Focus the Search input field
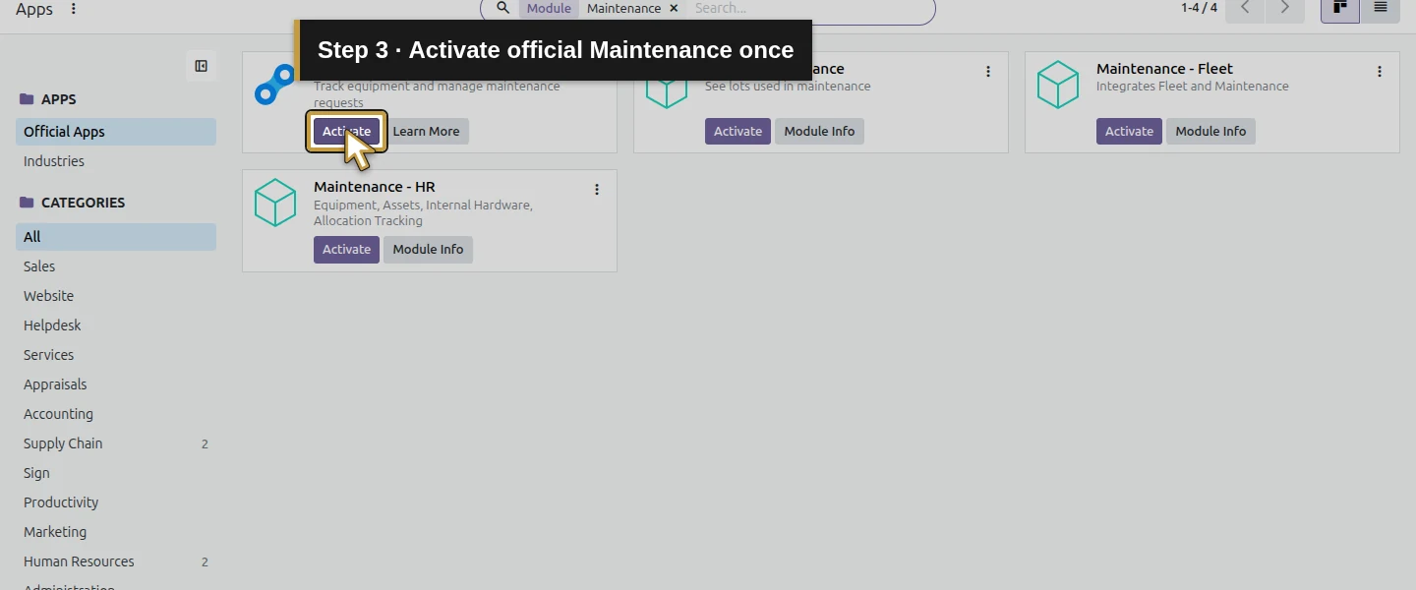Screen dimensions: 1416x590 pyautogui.click(x=808, y=8)
